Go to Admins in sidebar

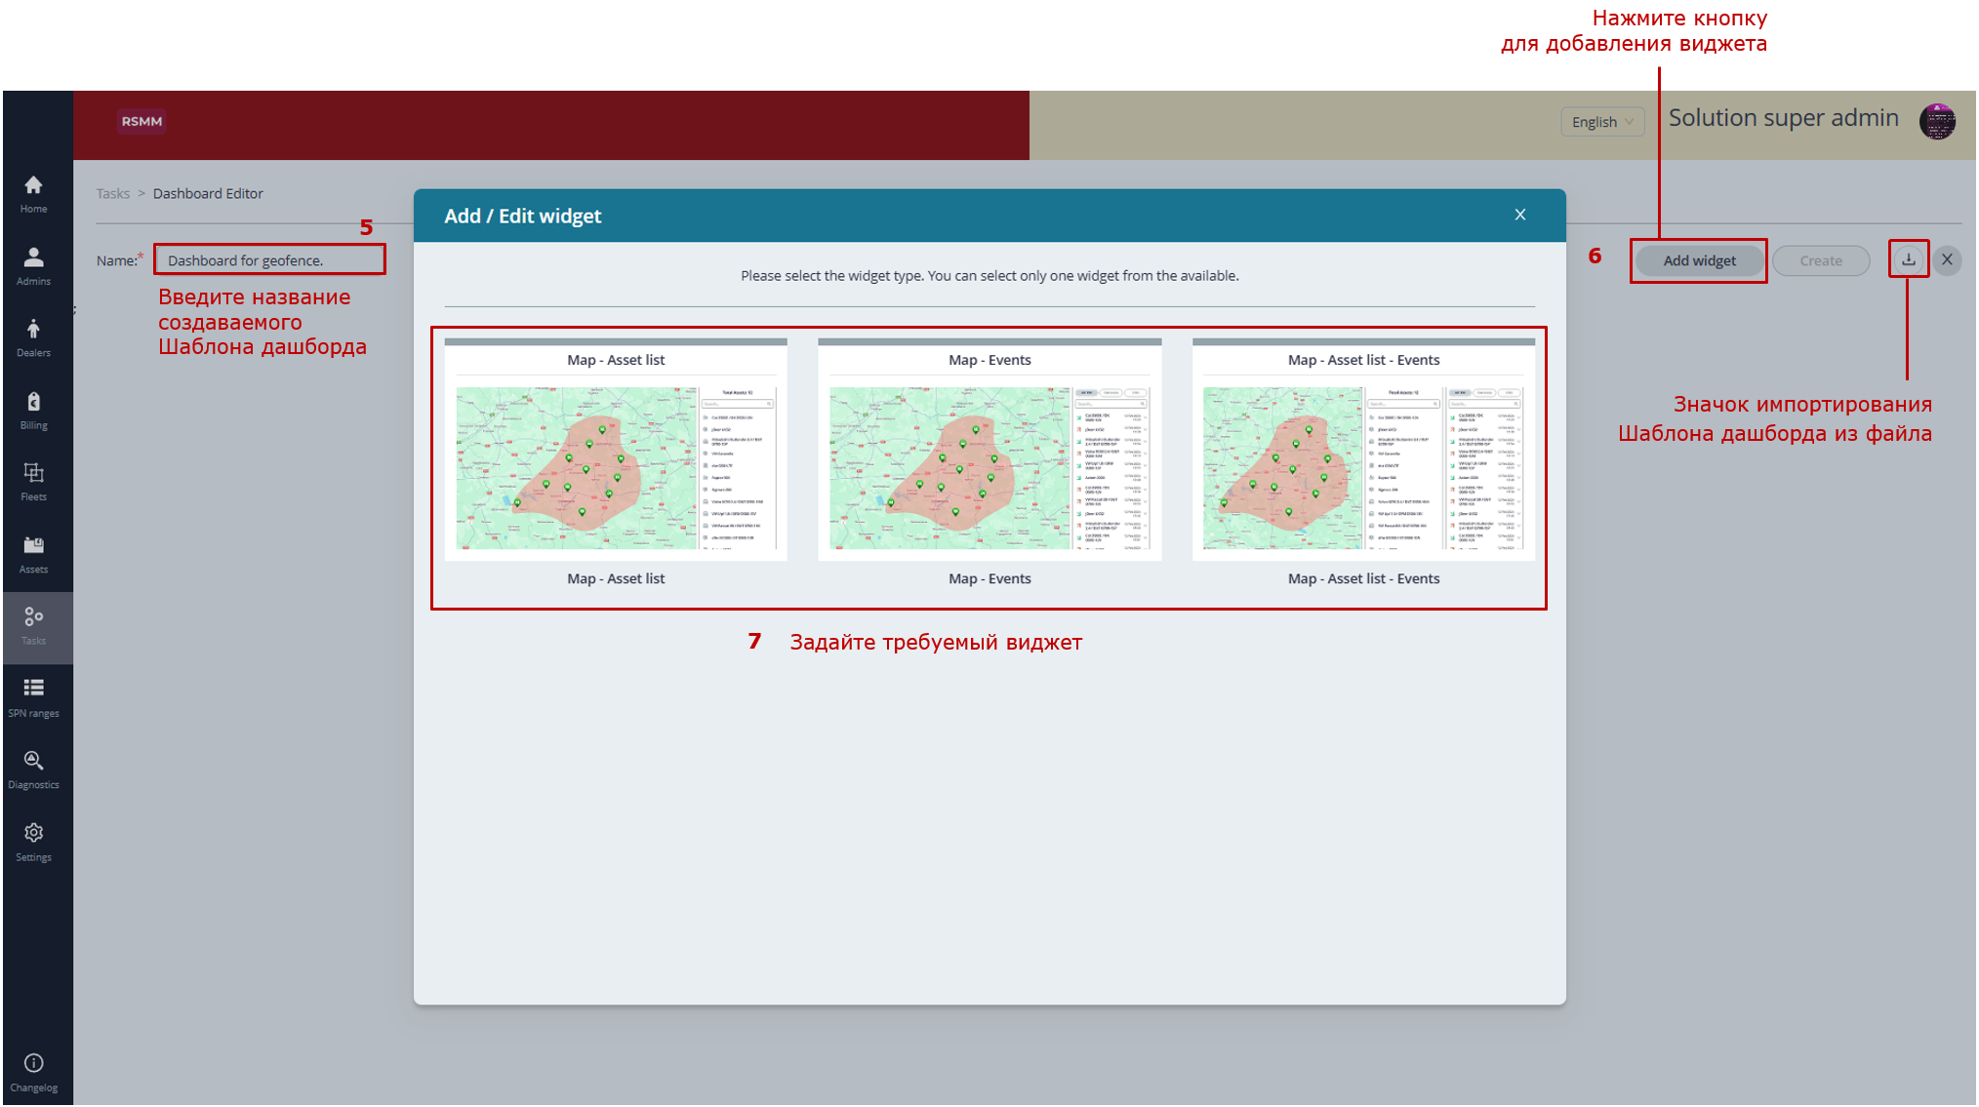[x=33, y=265]
